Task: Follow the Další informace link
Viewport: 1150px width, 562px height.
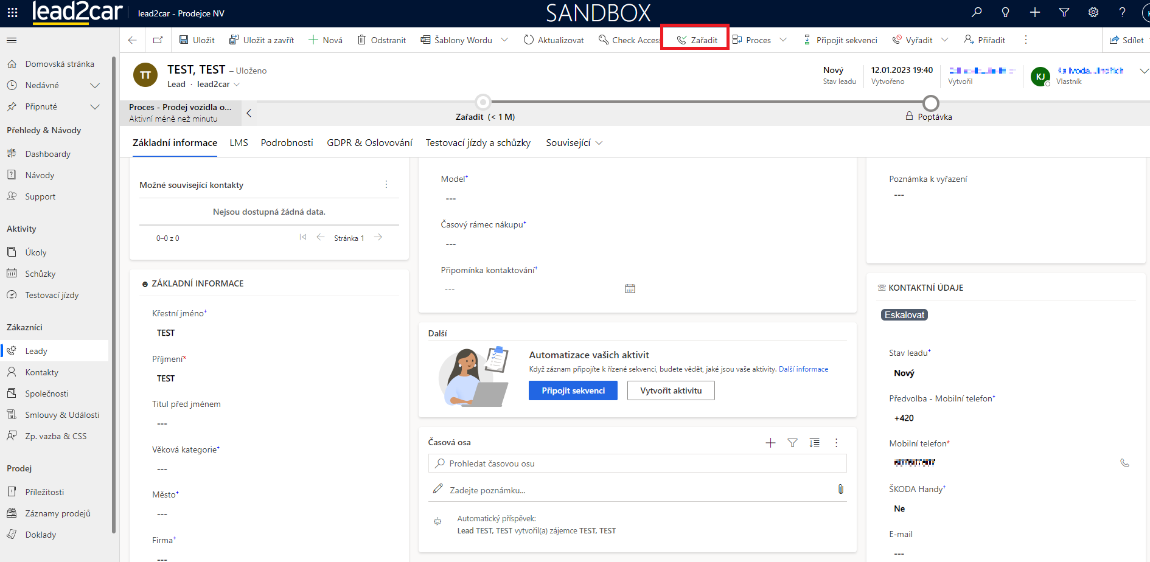Action: (803, 369)
